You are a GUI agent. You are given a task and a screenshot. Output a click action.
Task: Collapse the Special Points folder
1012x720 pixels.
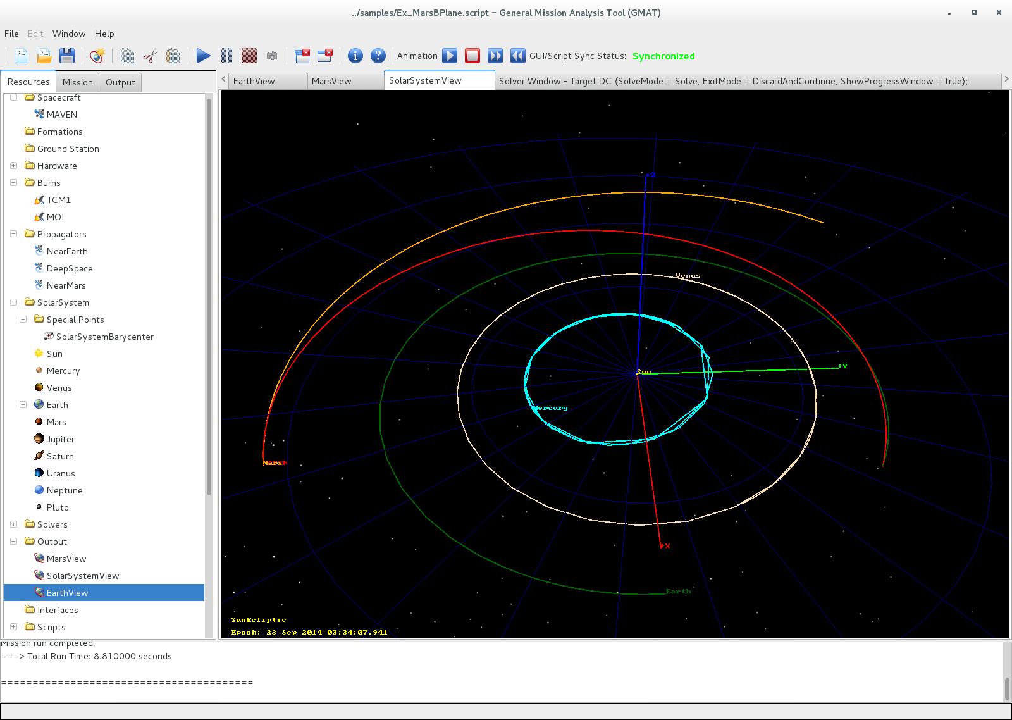(23, 320)
